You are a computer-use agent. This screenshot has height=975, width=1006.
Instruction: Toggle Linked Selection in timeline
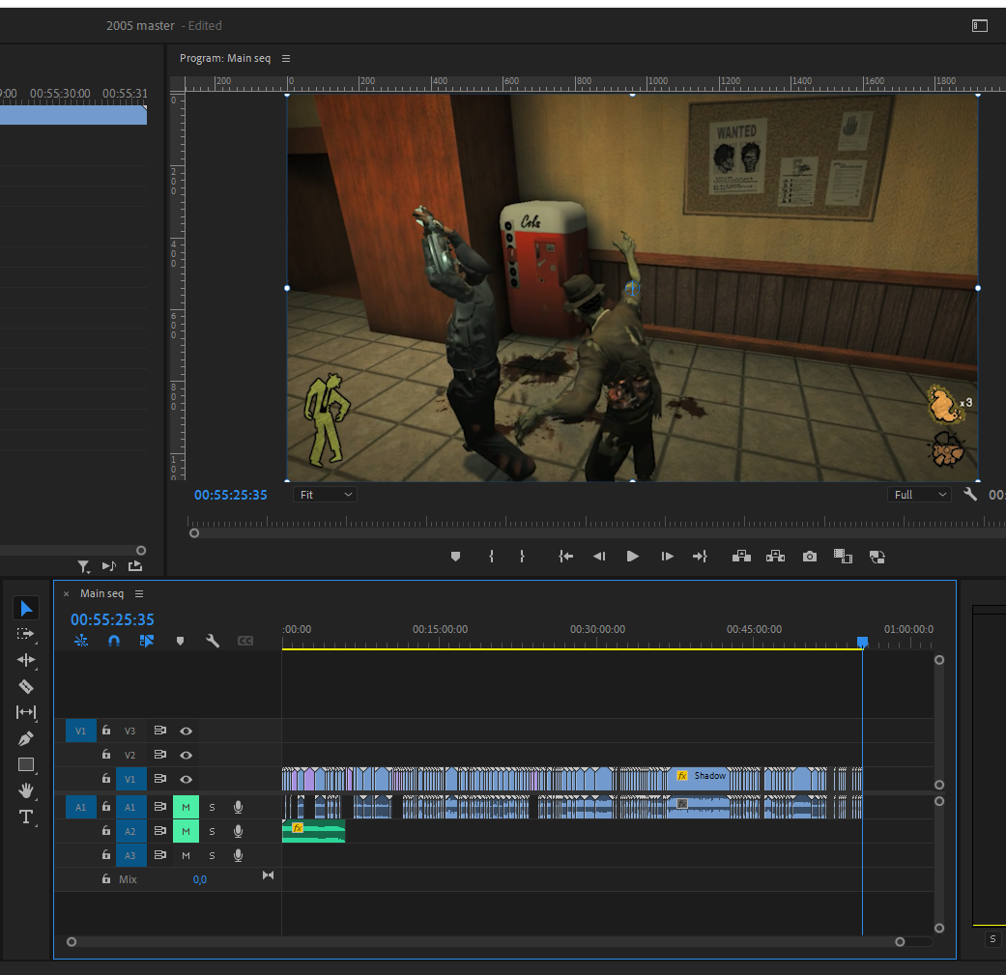[147, 641]
